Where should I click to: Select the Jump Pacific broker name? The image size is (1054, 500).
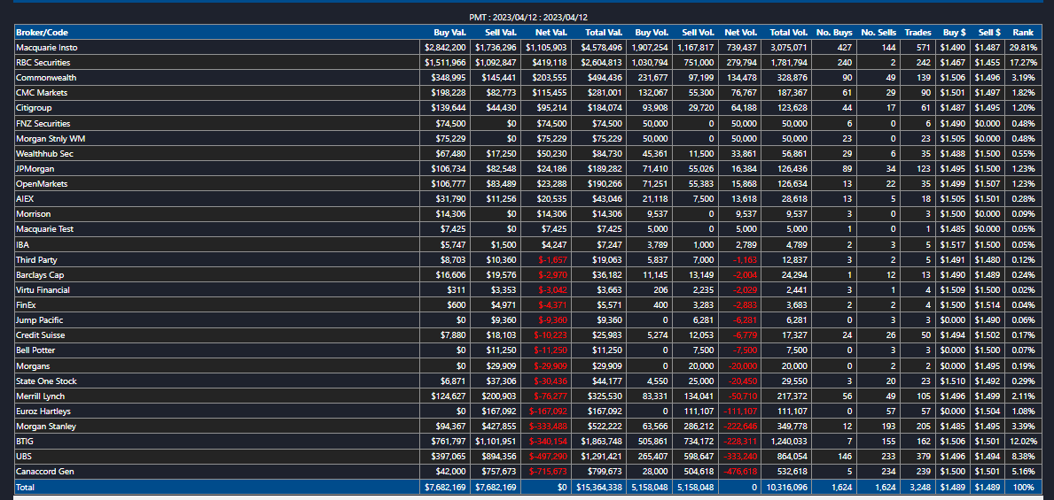point(40,320)
